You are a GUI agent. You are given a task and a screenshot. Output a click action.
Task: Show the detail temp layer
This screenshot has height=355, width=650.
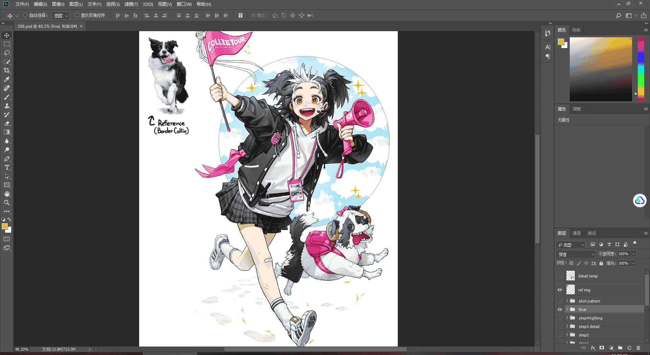tap(560, 276)
